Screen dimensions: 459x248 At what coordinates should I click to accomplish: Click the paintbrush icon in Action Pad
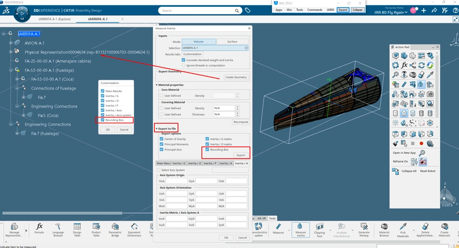coord(395,143)
